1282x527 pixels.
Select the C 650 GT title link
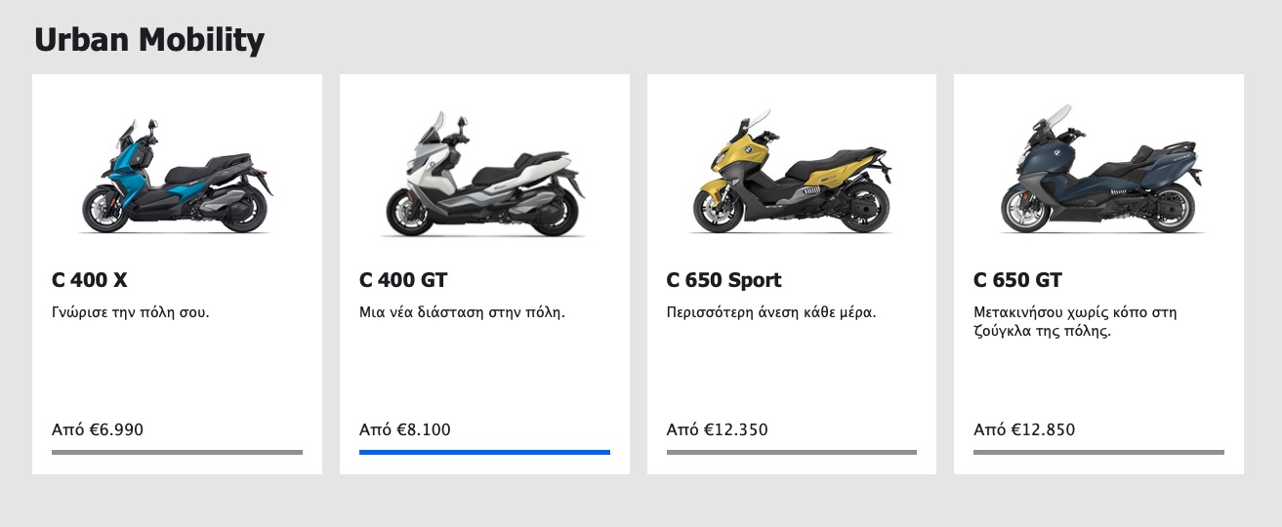pyautogui.click(x=1017, y=280)
